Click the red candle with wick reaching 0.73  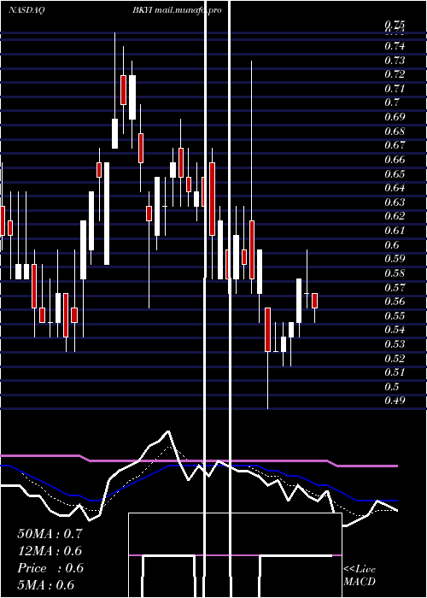252,249
